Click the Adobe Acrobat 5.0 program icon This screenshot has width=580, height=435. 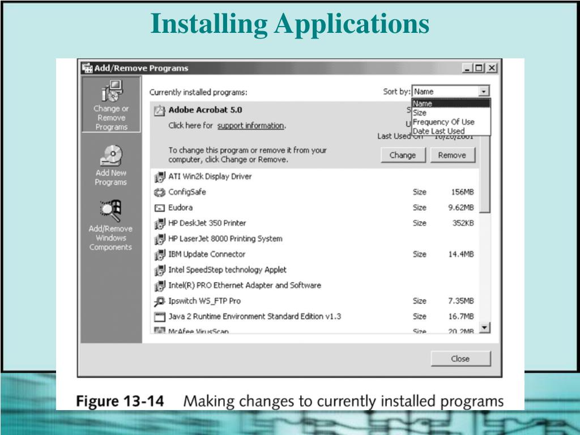click(x=159, y=110)
